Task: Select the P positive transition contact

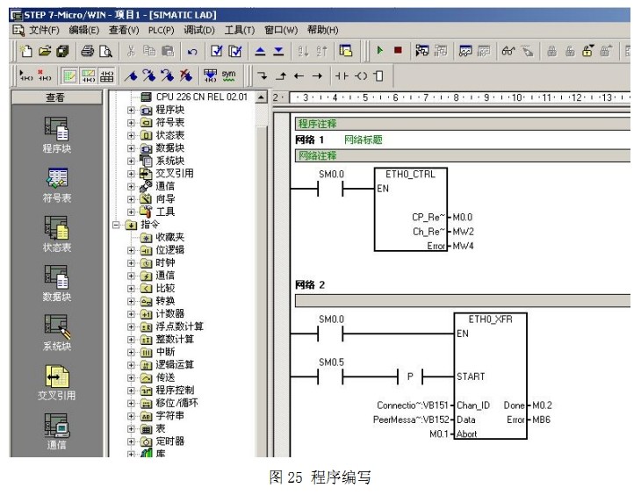Action: 410,376
